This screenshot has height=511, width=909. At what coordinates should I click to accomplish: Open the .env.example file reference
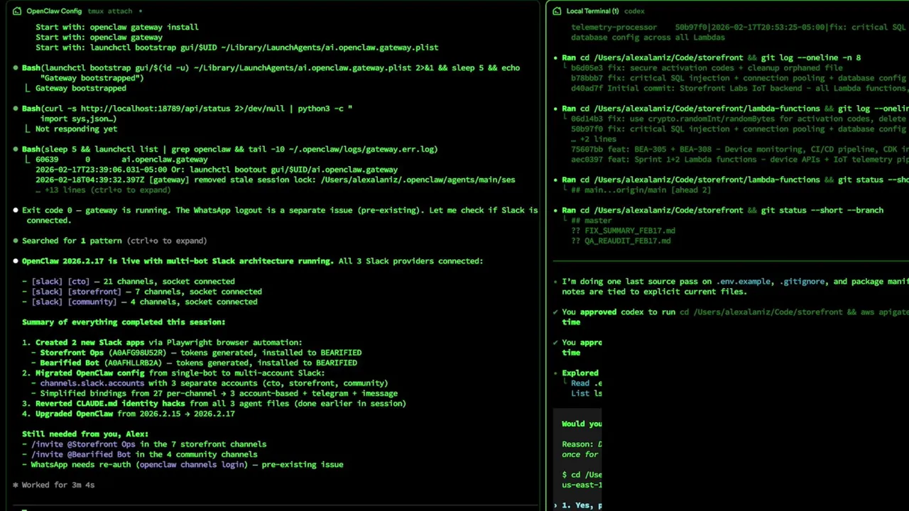pyautogui.click(x=742, y=281)
